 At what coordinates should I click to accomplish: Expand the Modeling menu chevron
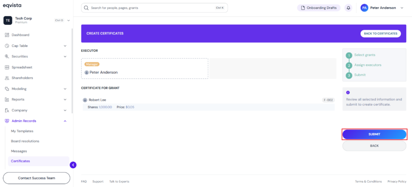pyautogui.click(x=65, y=89)
